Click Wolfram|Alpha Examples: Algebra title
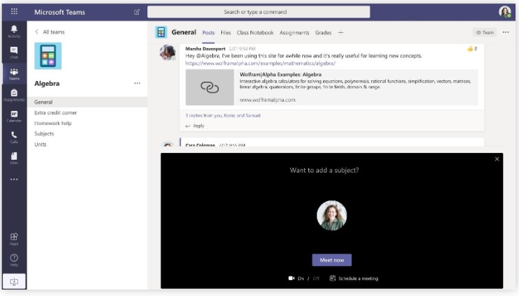This screenshot has height=296, width=519. click(280, 75)
